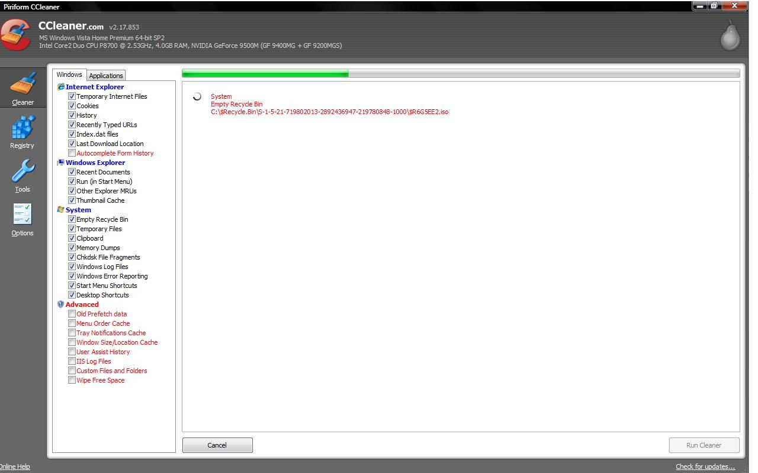Enable User Assist History checkbox
Image resolution: width=758 pixels, height=473 pixels.
click(x=72, y=352)
